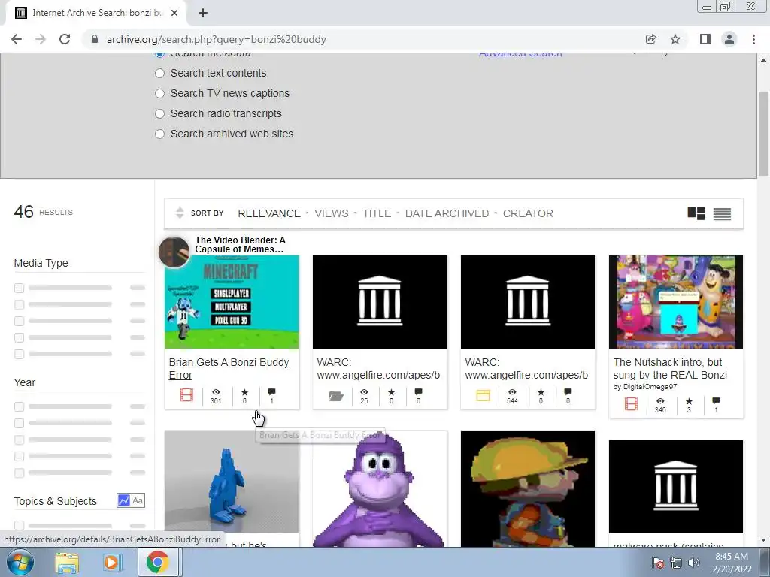Click movie icon on The Nutshack intro card
The height and width of the screenshot is (577, 770).
(631, 403)
